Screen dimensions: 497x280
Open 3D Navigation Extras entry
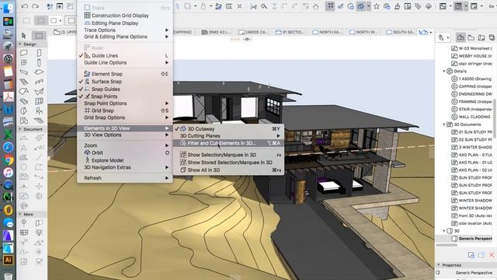point(125,167)
